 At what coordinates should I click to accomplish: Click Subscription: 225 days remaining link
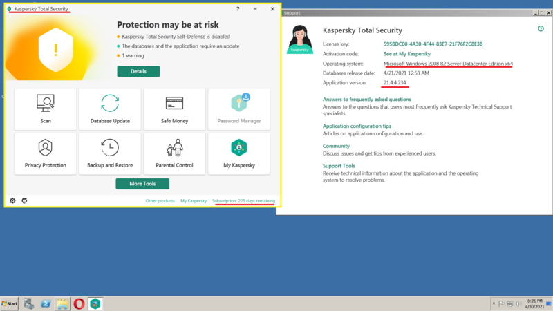pyautogui.click(x=243, y=200)
